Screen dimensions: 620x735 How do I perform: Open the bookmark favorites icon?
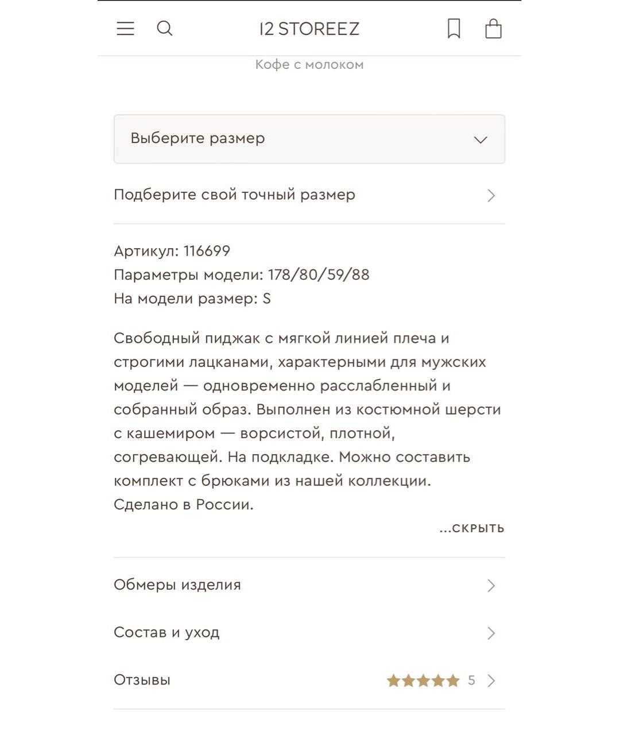[x=454, y=29]
